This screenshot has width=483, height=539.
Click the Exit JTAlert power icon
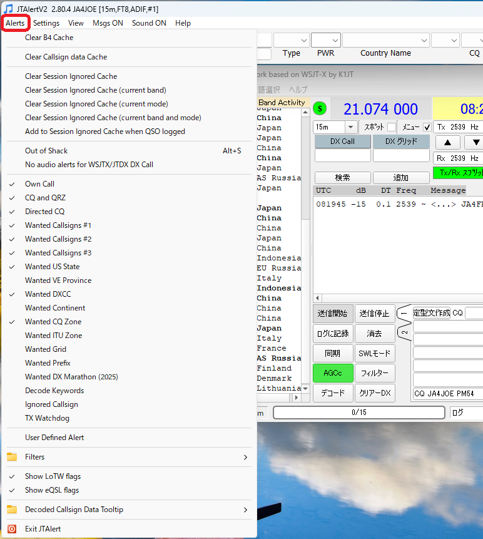click(x=12, y=529)
